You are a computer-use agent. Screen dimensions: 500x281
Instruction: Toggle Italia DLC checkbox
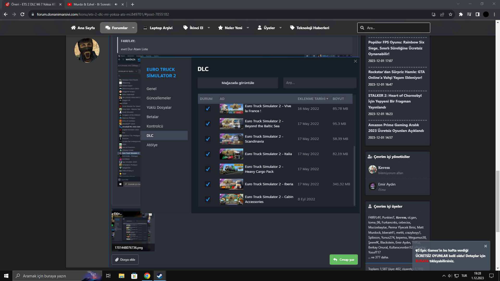click(x=208, y=154)
